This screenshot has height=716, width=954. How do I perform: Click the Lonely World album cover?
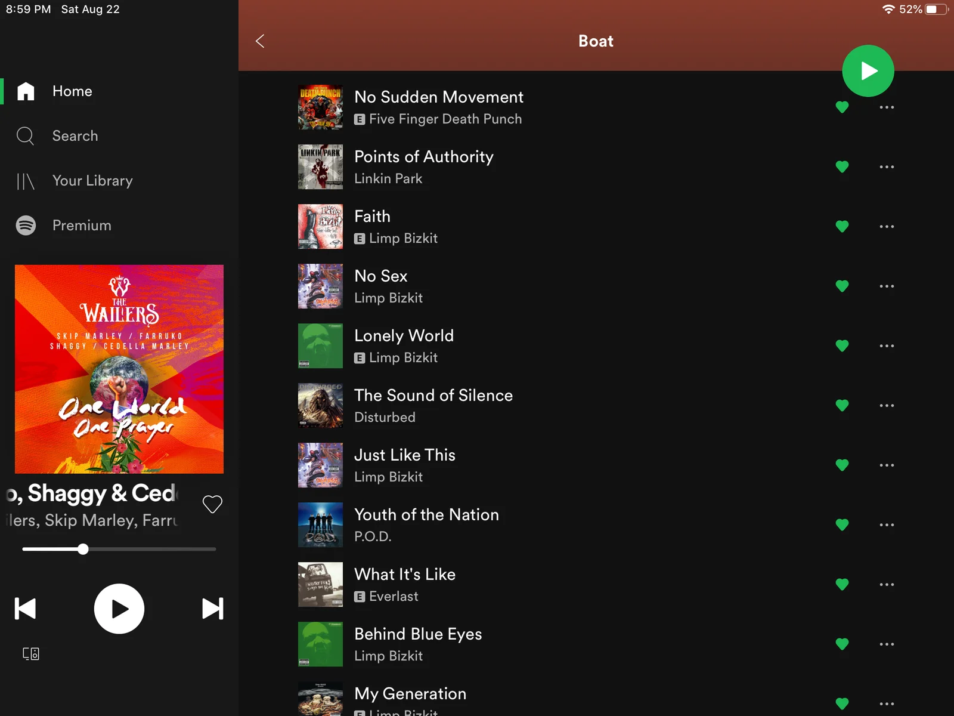[320, 346]
